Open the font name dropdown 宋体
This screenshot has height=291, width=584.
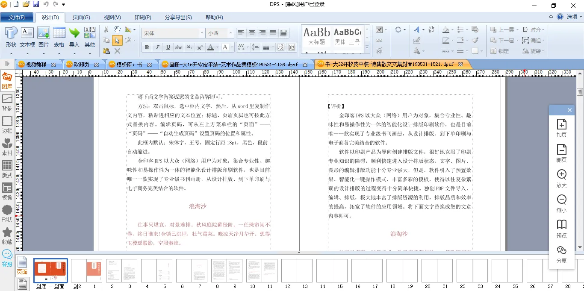tap(202, 33)
